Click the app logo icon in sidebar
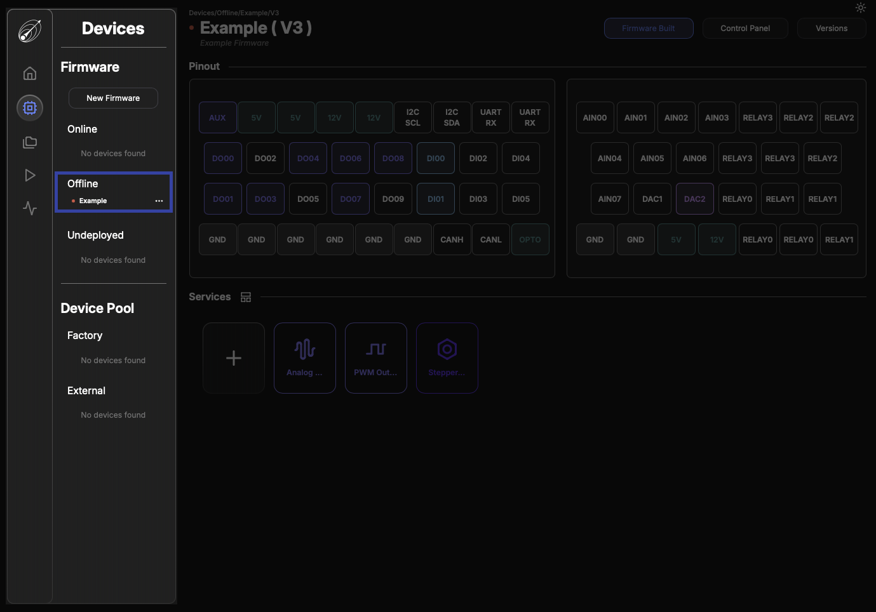876x612 pixels. [30, 30]
